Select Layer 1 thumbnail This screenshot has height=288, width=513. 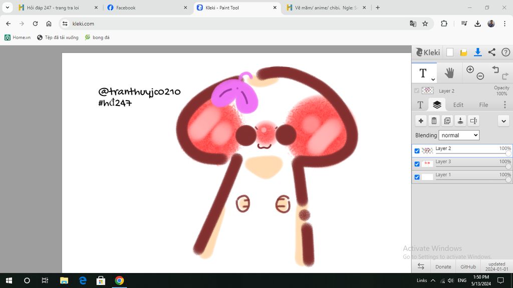427,177
